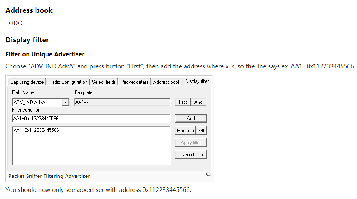Open the Radio Configuration tab
The image size is (357, 199).
[68, 82]
